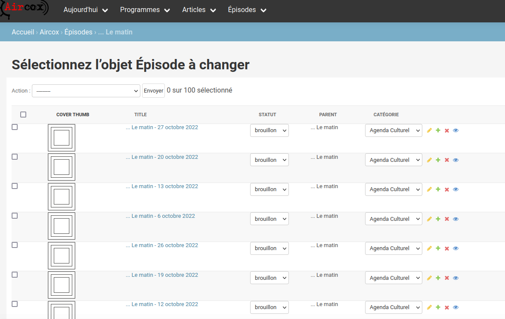This screenshot has height=319, width=505.
Task: Open the Action dropdown
Action: pos(86,91)
